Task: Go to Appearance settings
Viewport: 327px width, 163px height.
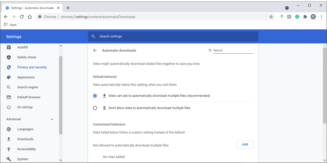Action: pos(26,77)
